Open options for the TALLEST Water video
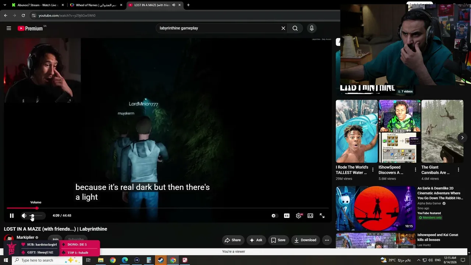The height and width of the screenshot is (265, 471). pyautogui.click(x=373, y=170)
